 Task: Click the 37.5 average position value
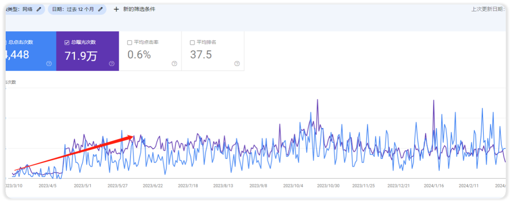pyautogui.click(x=201, y=55)
